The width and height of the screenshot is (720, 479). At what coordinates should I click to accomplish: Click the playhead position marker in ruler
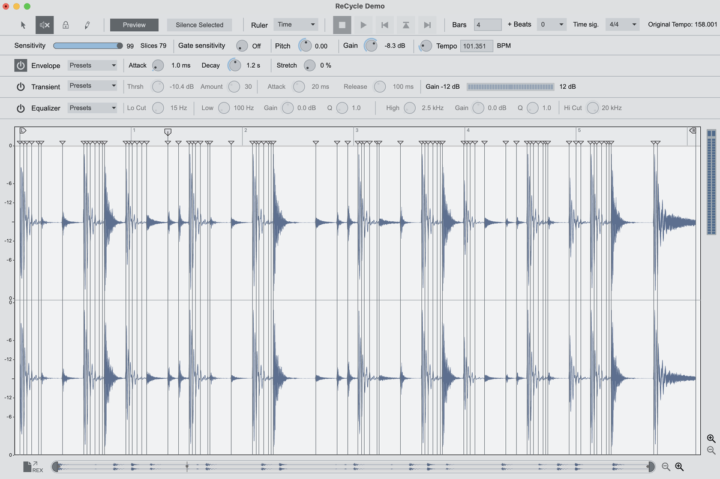[x=168, y=131]
